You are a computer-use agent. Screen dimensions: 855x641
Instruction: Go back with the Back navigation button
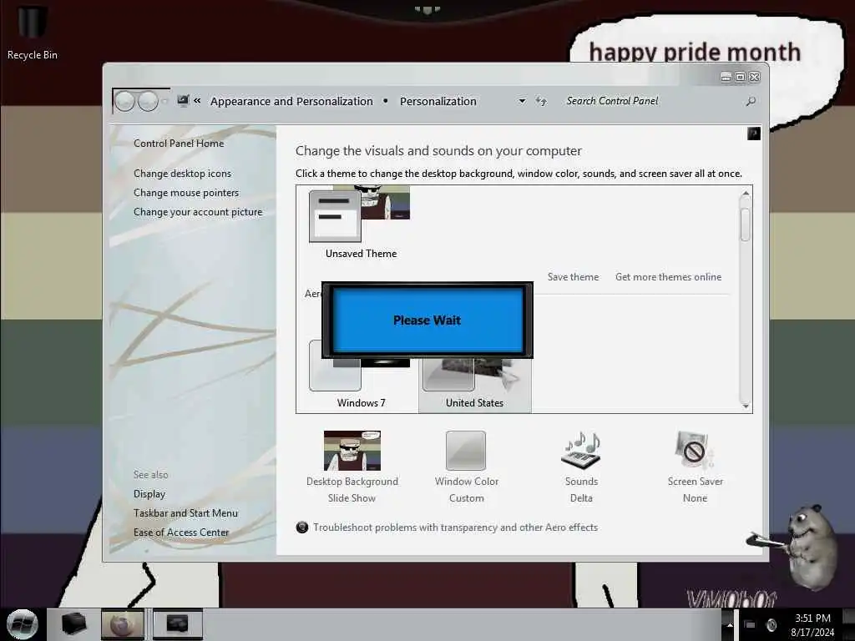coord(125,101)
